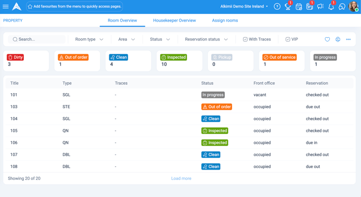Select room title 106
This screenshot has width=361, height=197.
click(14, 143)
